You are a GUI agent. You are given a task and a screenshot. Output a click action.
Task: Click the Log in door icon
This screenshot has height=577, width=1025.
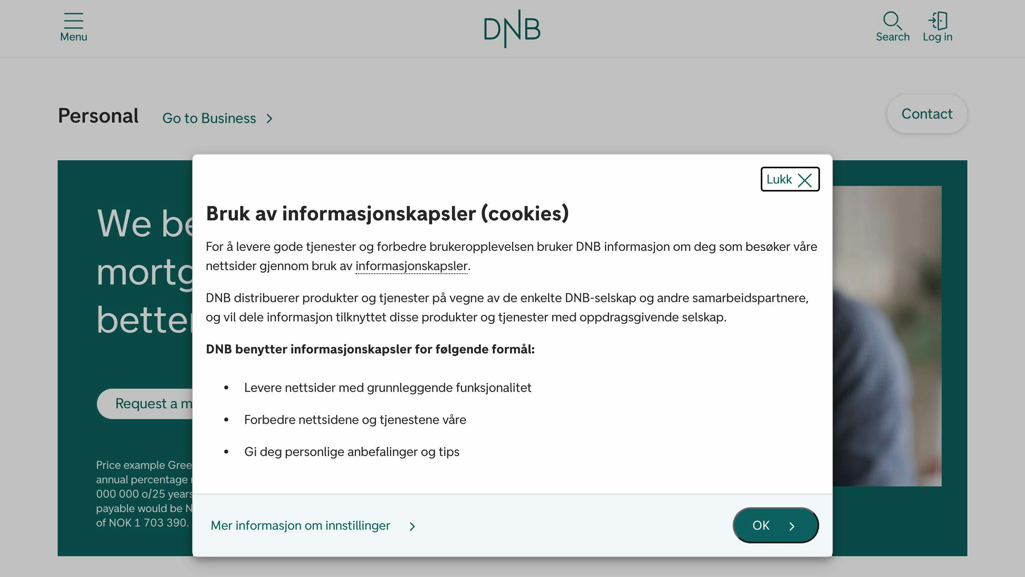pyautogui.click(x=937, y=27)
